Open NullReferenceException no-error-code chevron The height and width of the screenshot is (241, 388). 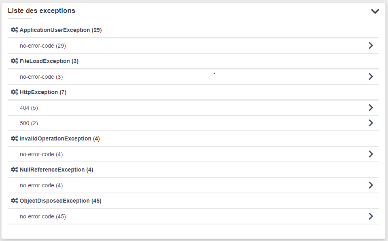(371, 185)
